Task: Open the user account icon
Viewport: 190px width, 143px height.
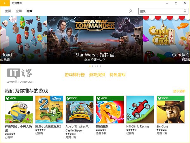Action: (x=130, y=11)
